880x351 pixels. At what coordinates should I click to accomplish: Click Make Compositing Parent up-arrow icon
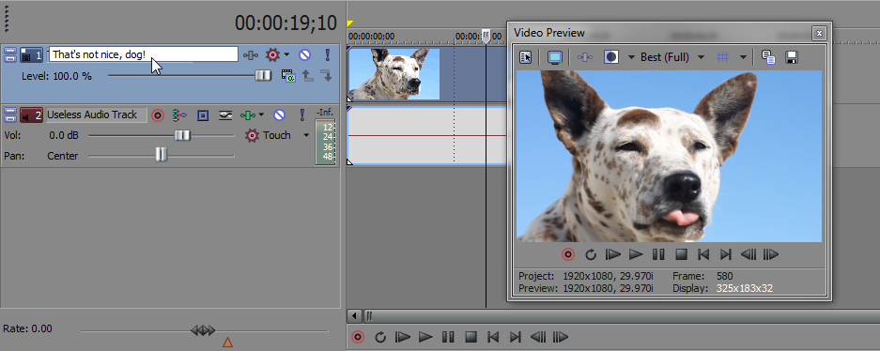(307, 76)
